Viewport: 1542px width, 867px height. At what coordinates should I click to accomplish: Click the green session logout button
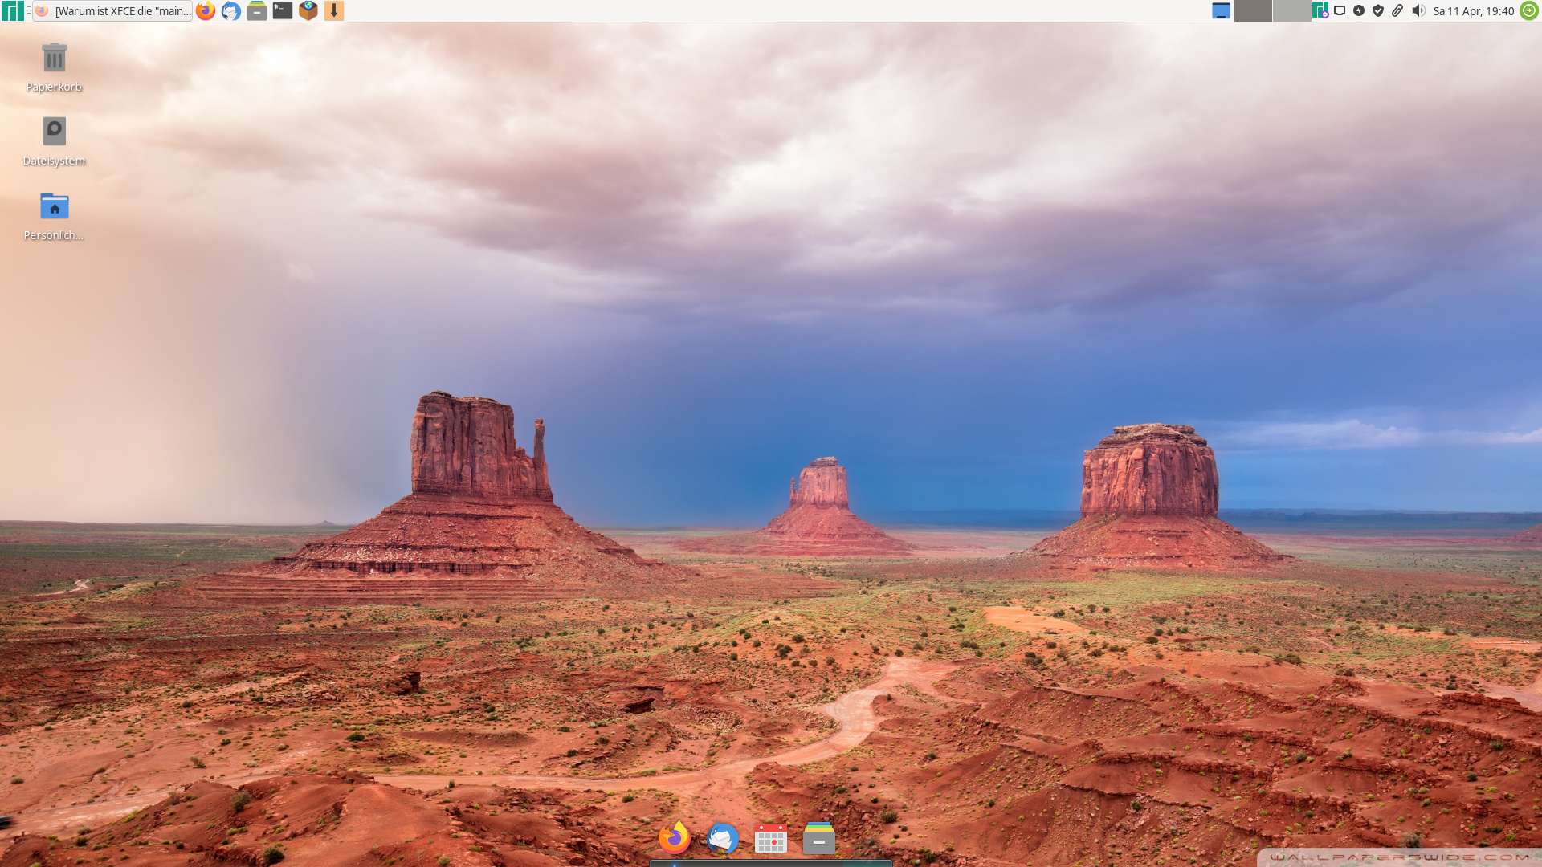[1529, 11]
